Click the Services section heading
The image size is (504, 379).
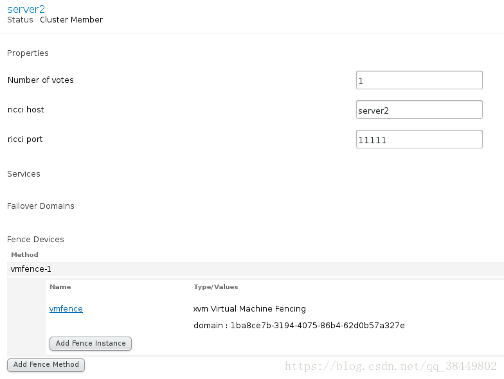point(24,173)
